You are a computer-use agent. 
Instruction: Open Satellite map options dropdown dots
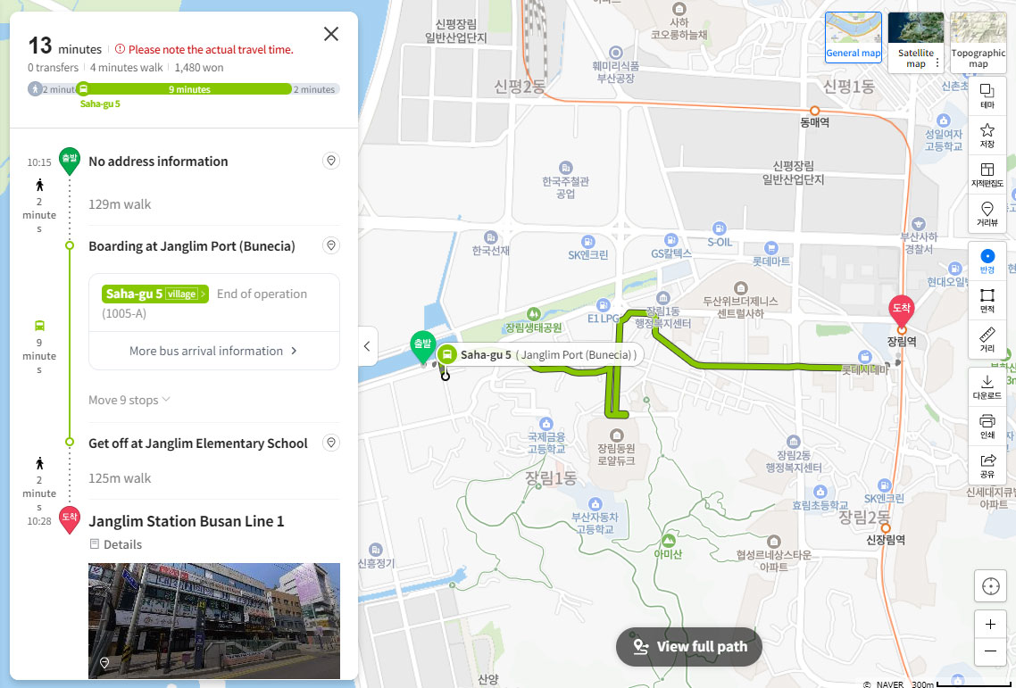tap(937, 62)
